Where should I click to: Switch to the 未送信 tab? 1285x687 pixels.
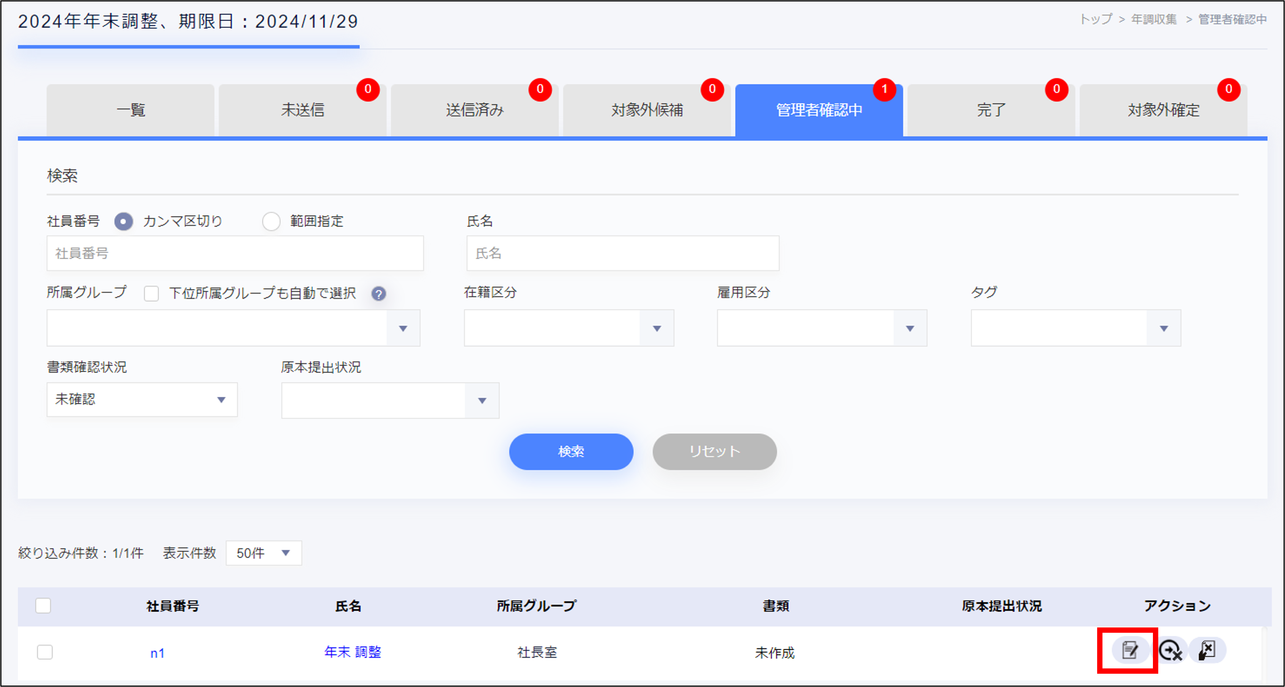coord(302,110)
